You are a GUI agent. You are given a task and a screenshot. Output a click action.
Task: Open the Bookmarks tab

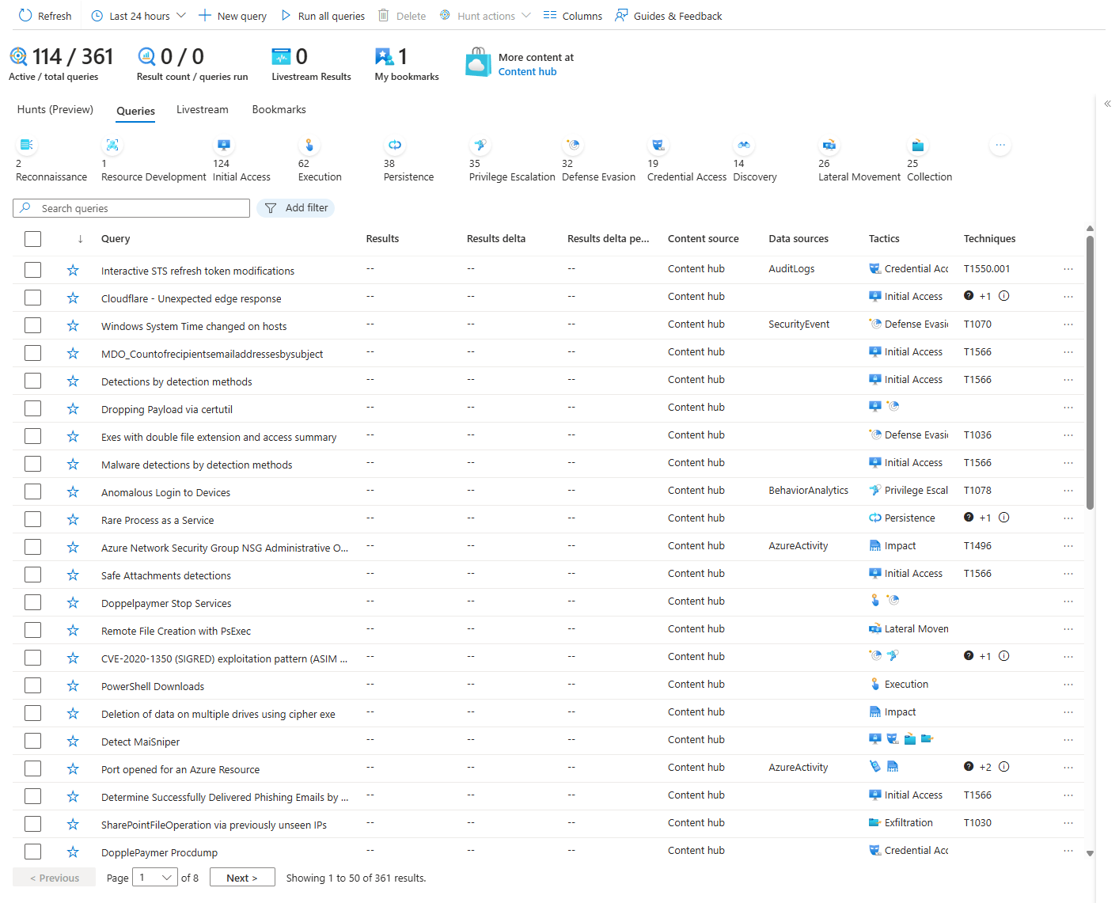[x=279, y=109]
